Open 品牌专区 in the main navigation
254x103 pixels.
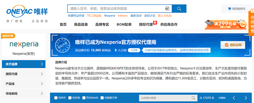[102, 24]
